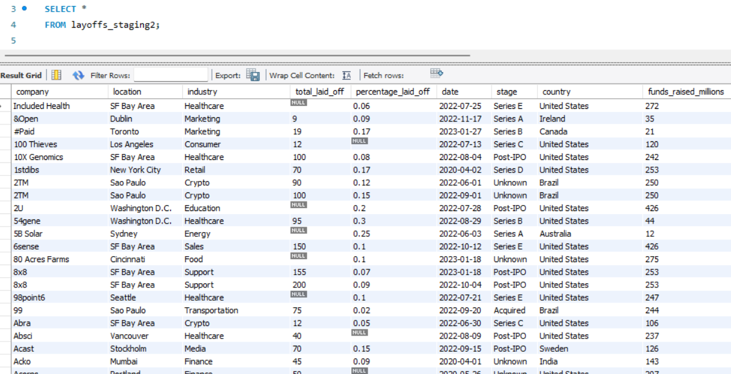
Task: Click the 'FROM layoffs_staging2;' query line
Action: point(103,25)
